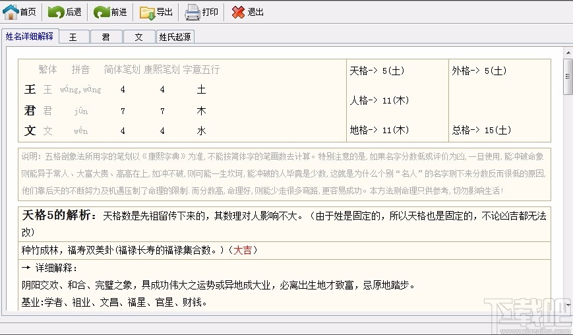Click the pinyin jūn
The height and width of the screenshot is (335, 573).
pos(80,111)
